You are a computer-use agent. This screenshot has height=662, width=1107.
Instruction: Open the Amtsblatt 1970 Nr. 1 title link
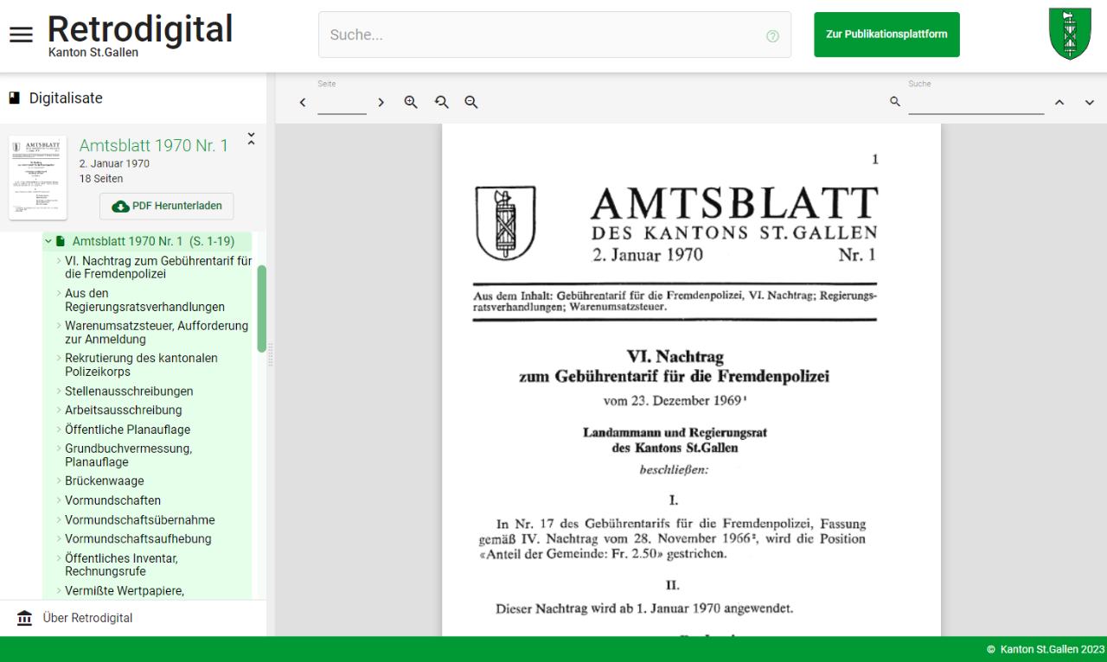click(154, 146)
